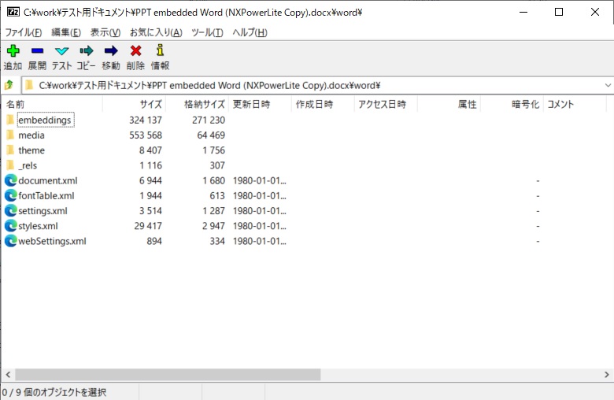Screen dimensions: 614x400
Task: Select the media folder name
Action: click(x=31, y=135)
